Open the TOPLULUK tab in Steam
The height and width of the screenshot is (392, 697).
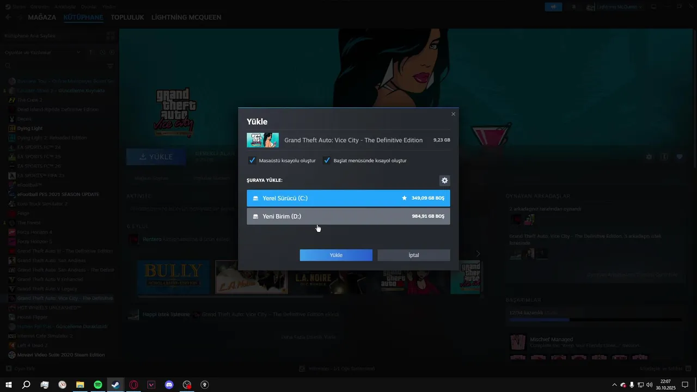[x=127, y=17]
